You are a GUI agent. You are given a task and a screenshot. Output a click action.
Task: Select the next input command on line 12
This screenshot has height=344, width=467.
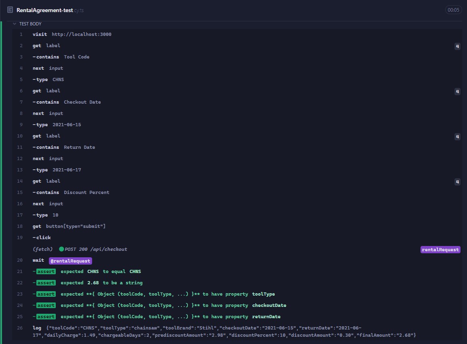(237, 159)
